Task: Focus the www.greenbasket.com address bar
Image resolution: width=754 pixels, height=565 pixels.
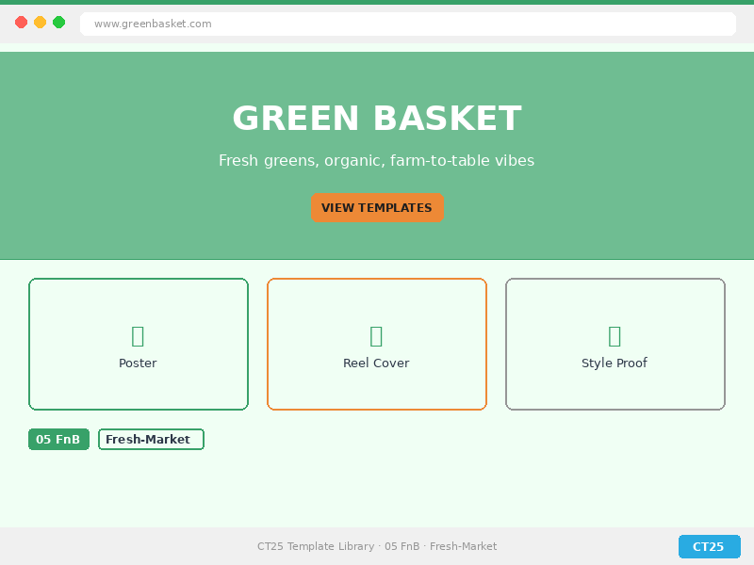Action: [407, 24]
